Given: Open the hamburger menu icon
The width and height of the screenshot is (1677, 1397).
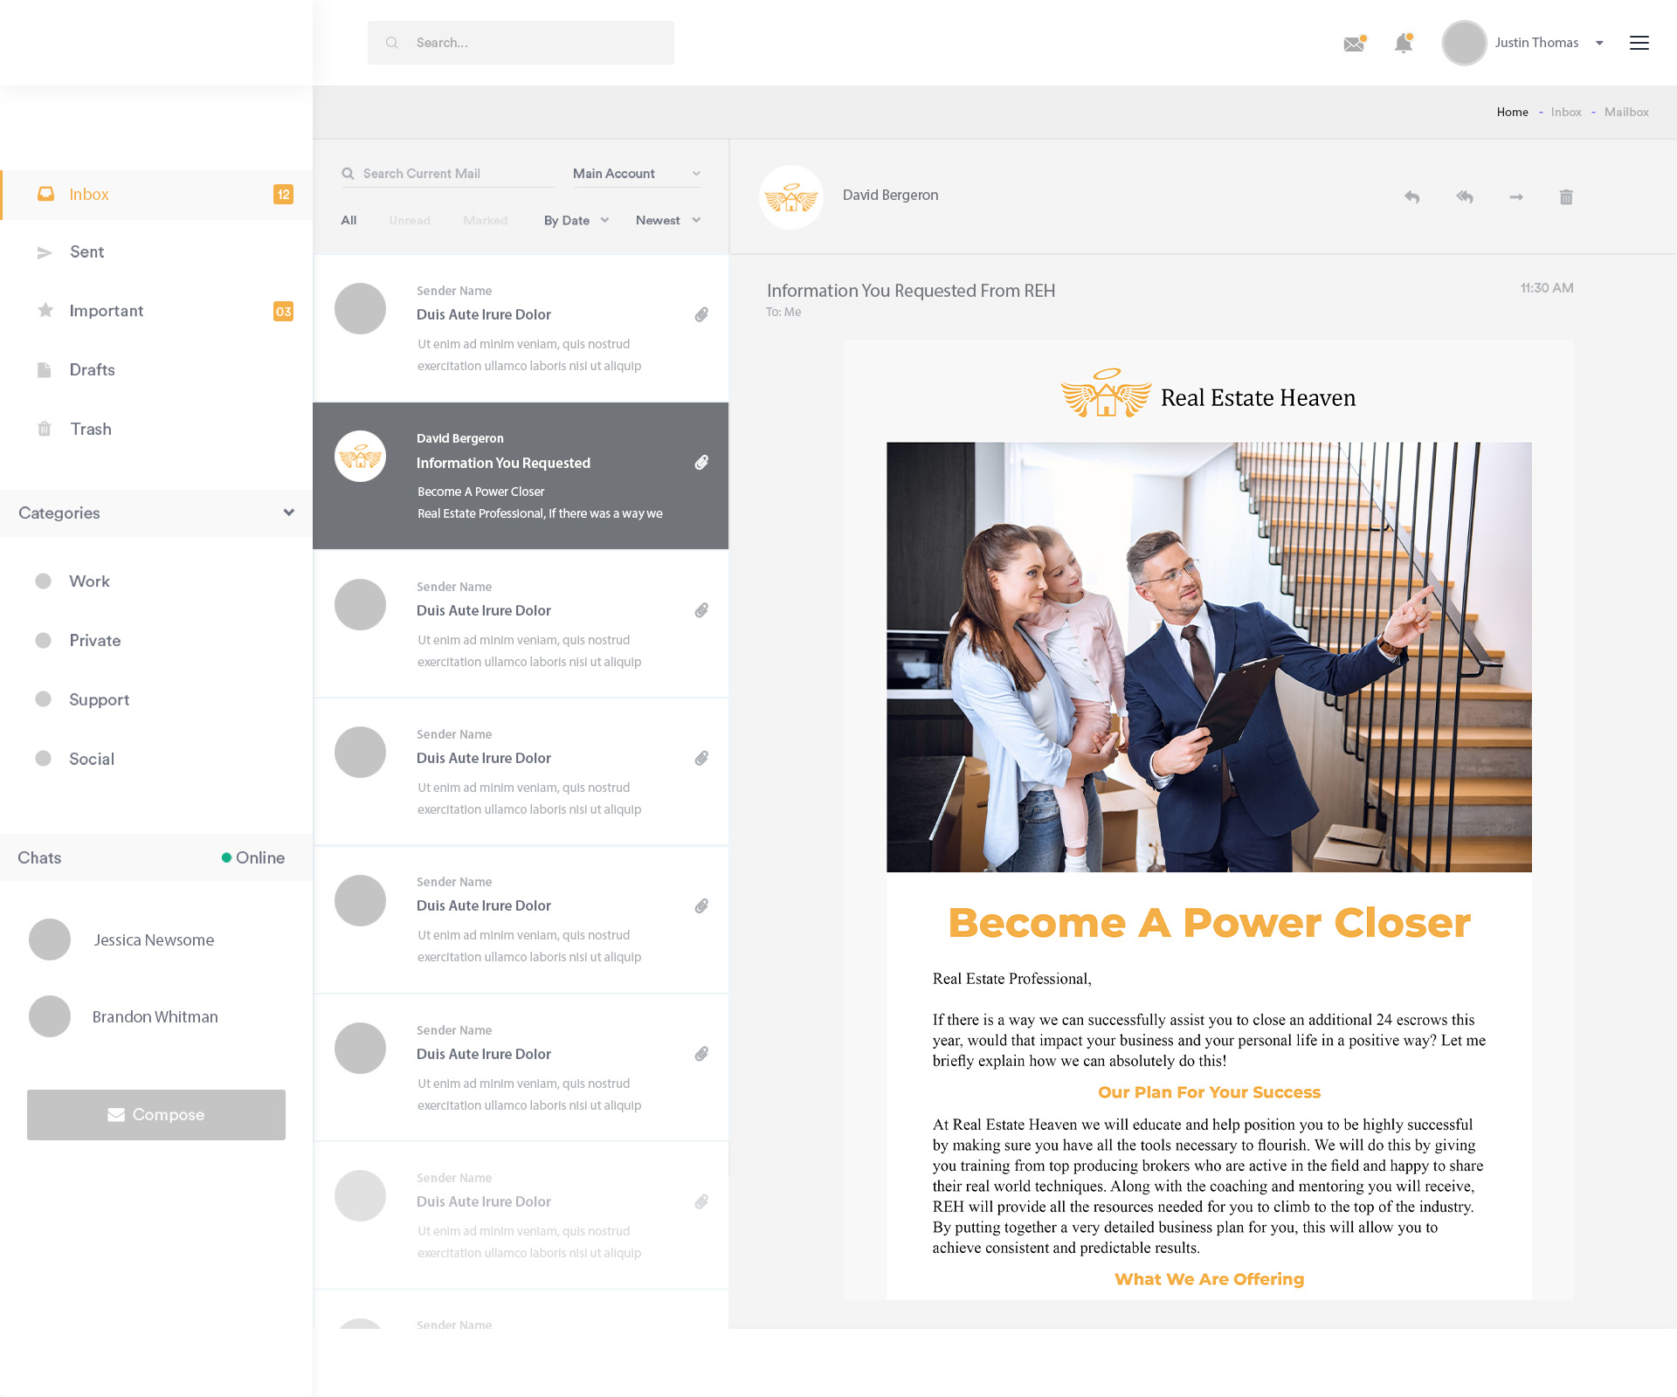Looking at the screenshot, I should [1639, 43].
